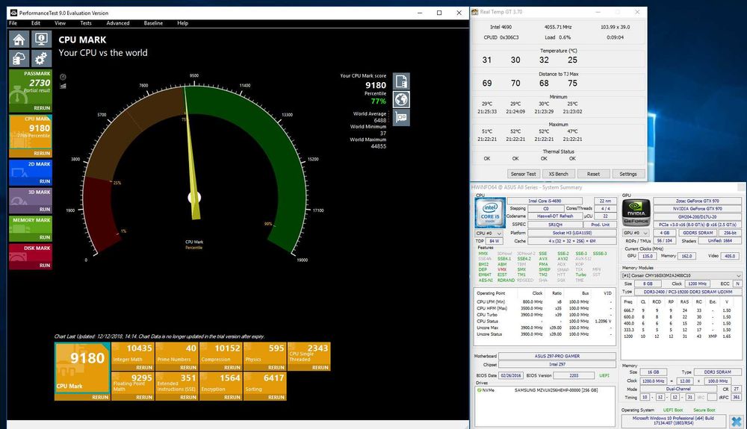Viewport: 747px width, 429px height.
Task: Click the Windows 10 Professional OS field
Action: coord(673,421)
